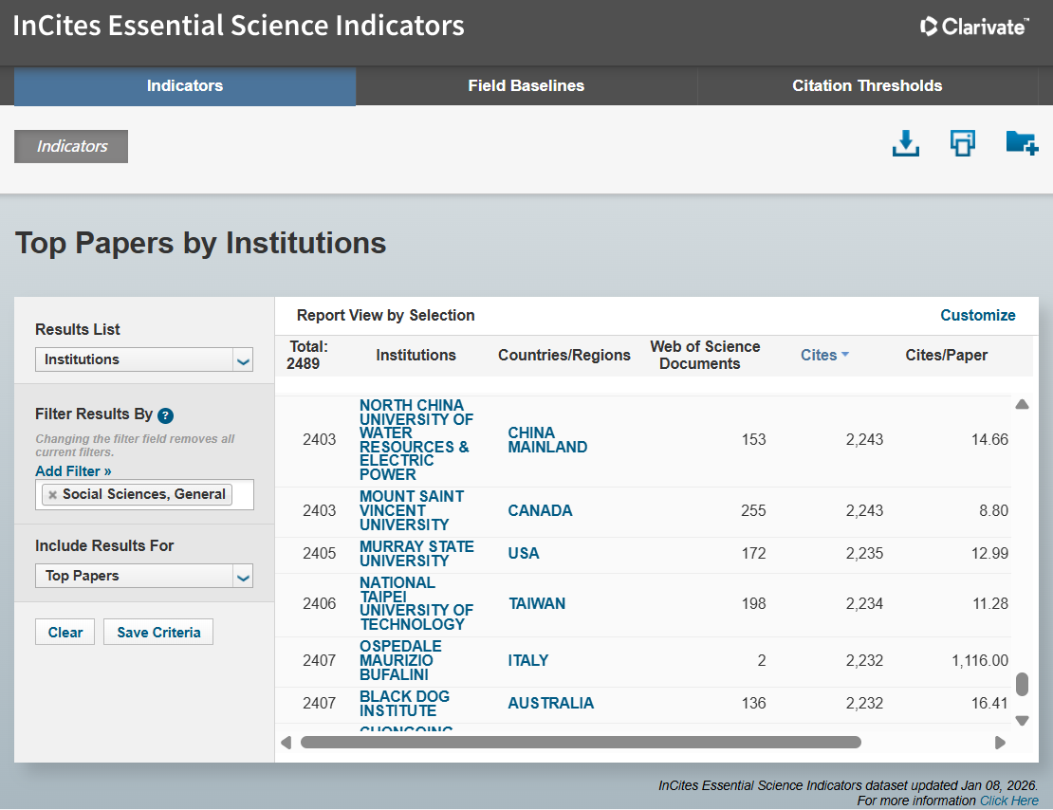The height and width of the screenshot is (810, 1053).
Task: Open the Include Results For dropdown
Action: 243,577
